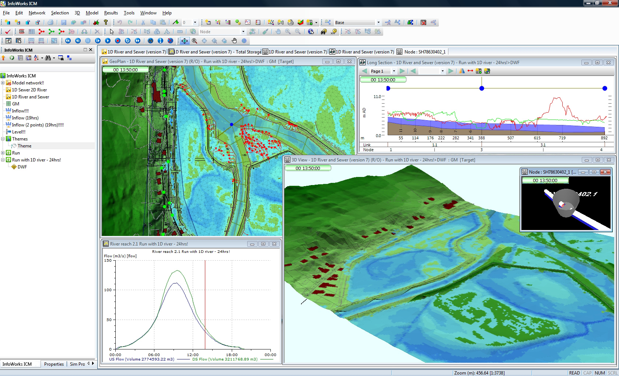Click the A-Z sort icon in tree panel
The height and width of the screenshot is (376, 619).
[36, 58]
